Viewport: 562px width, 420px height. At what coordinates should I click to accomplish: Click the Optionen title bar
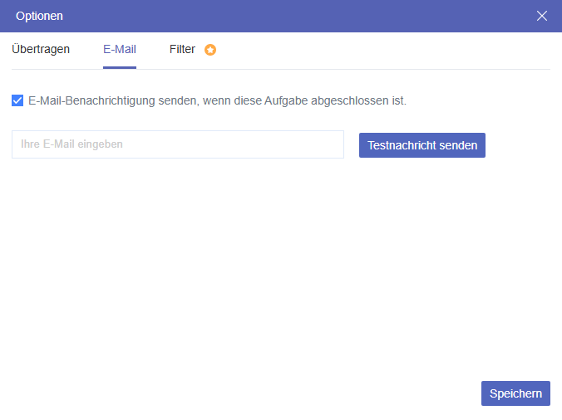coord(274,16)
